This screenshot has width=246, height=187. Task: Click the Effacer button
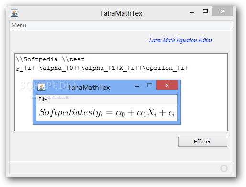[x=202, y=142]
